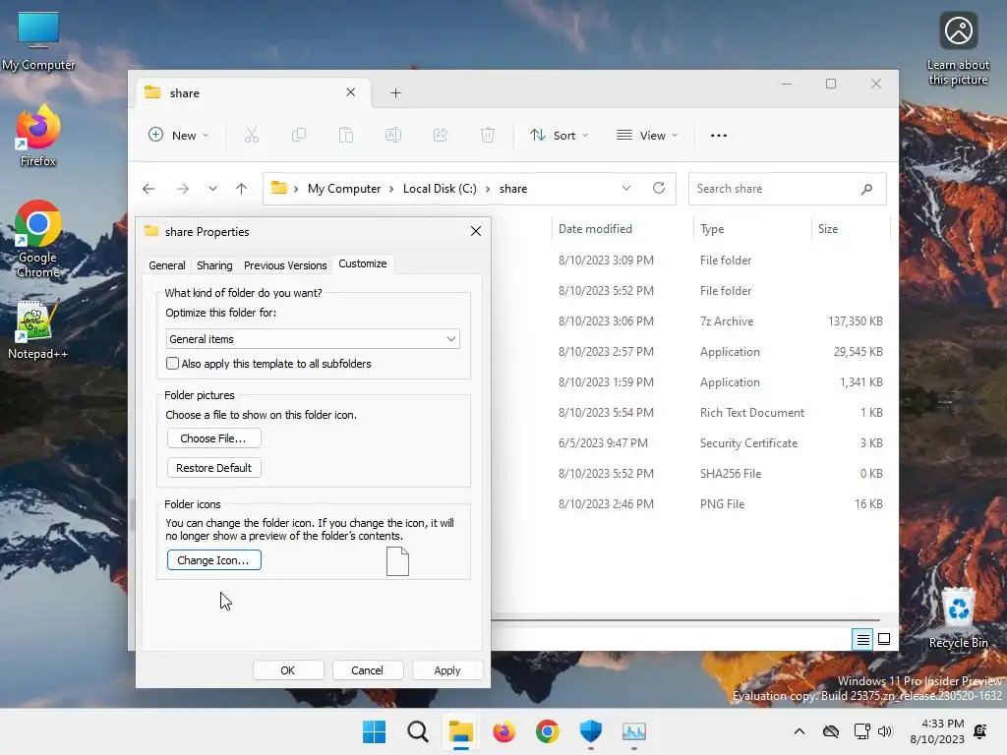
Task: Open Windows Security shield on taskbar
Action: (591, 731)
